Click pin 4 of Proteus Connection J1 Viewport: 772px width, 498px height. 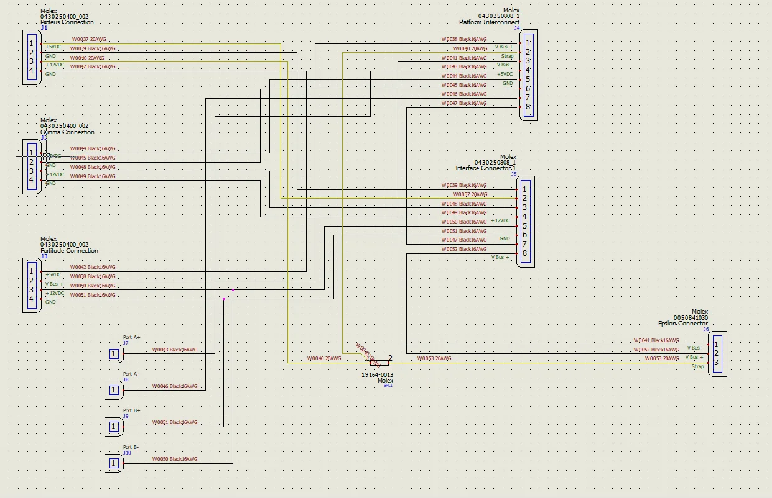click(x=31, y=71)
